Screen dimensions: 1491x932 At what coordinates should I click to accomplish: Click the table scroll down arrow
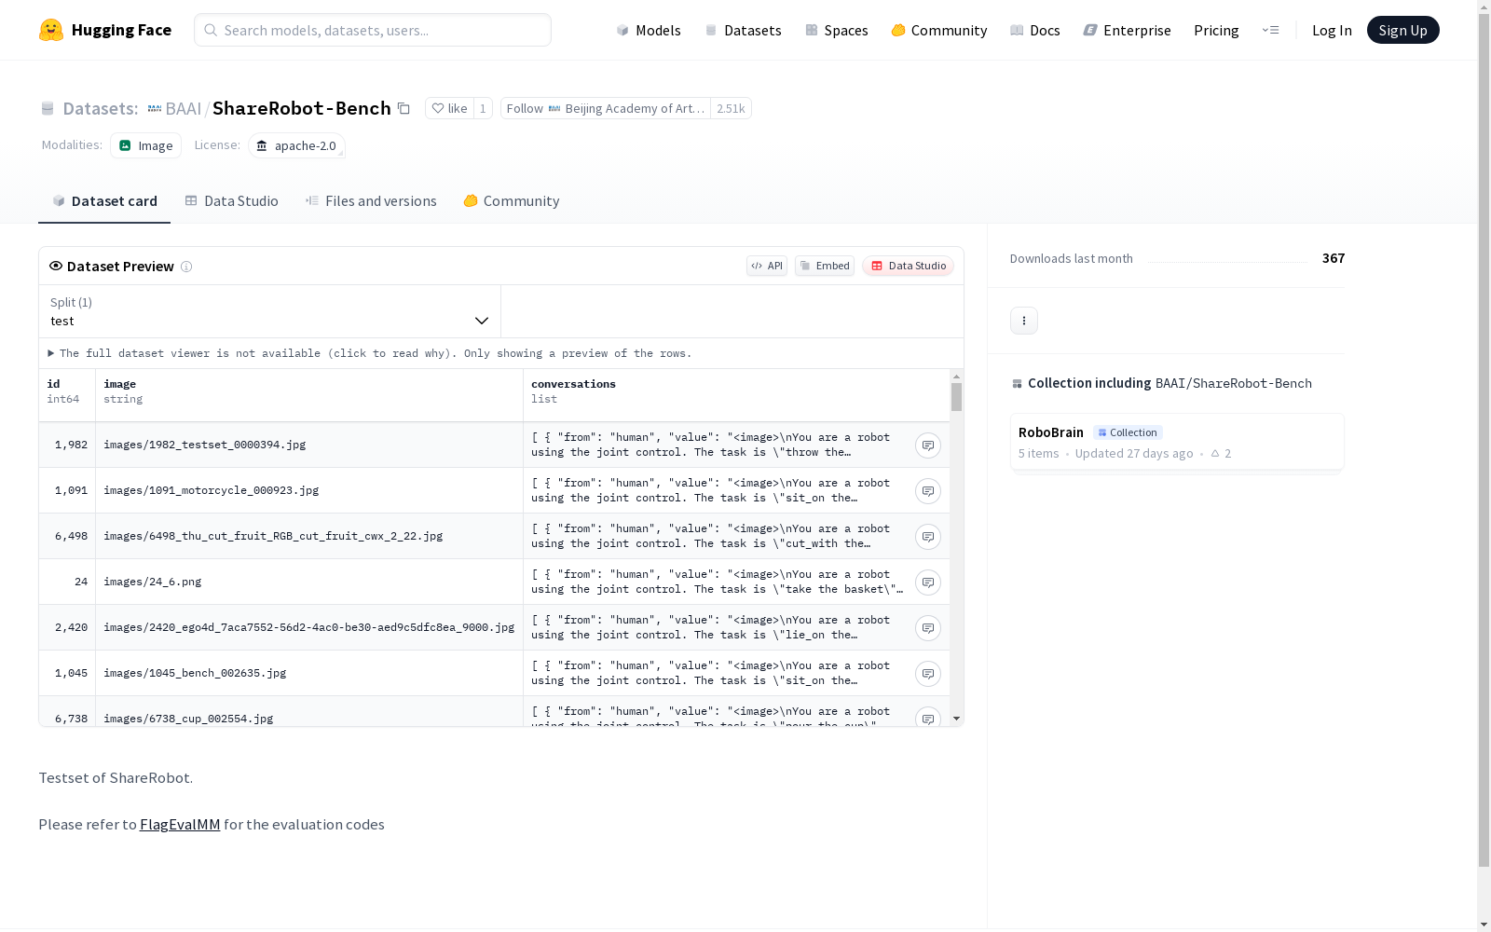click(x=956, y=719)
